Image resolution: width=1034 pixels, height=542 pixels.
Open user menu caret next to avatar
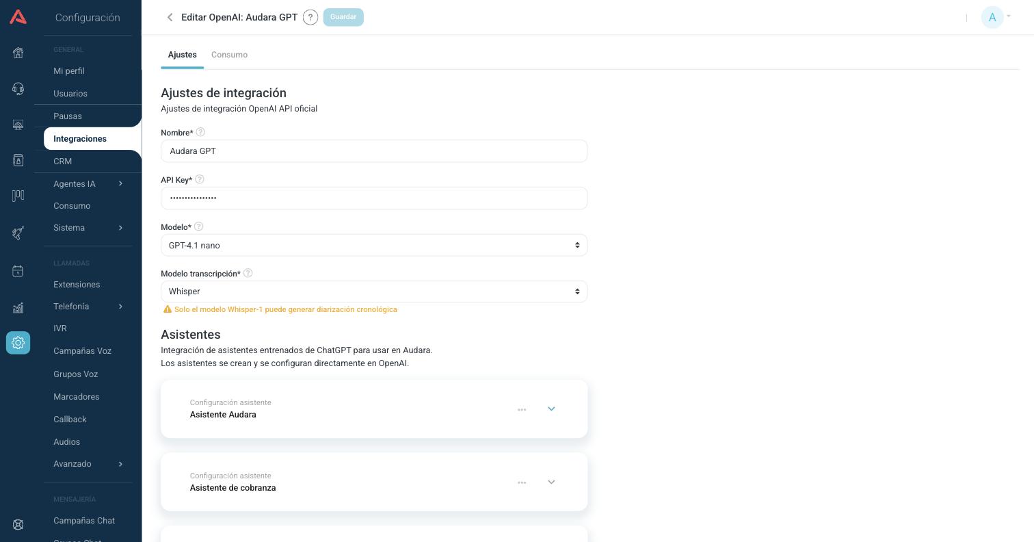tap(1009, 16)
